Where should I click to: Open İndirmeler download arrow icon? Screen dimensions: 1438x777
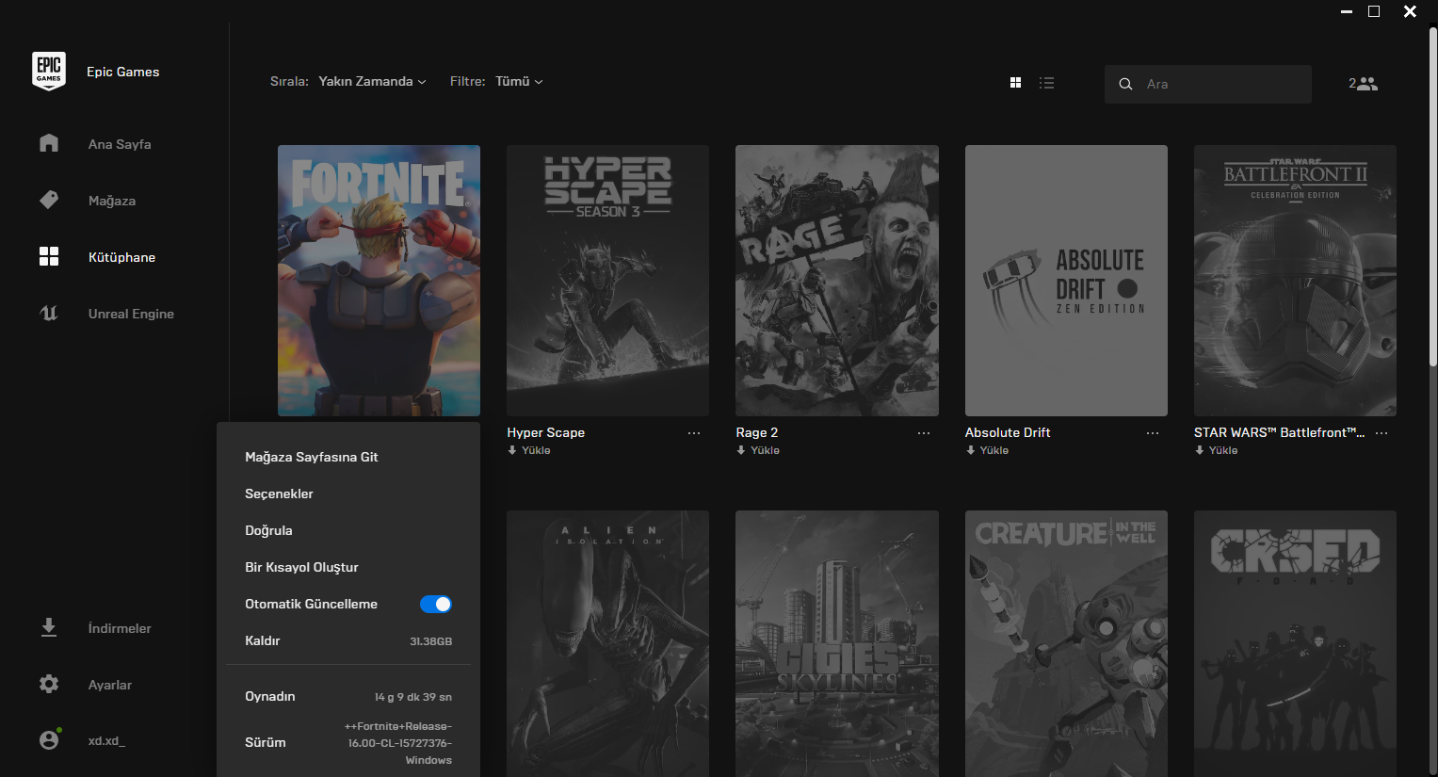click(49, 627)
